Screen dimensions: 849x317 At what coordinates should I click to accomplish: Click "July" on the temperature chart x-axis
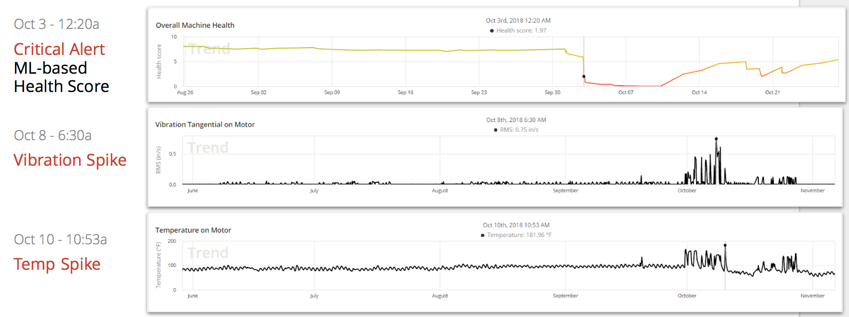point(315,296)
